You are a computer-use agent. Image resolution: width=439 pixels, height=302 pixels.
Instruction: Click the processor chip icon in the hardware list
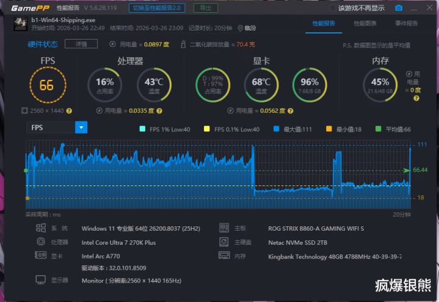(41, 242)
